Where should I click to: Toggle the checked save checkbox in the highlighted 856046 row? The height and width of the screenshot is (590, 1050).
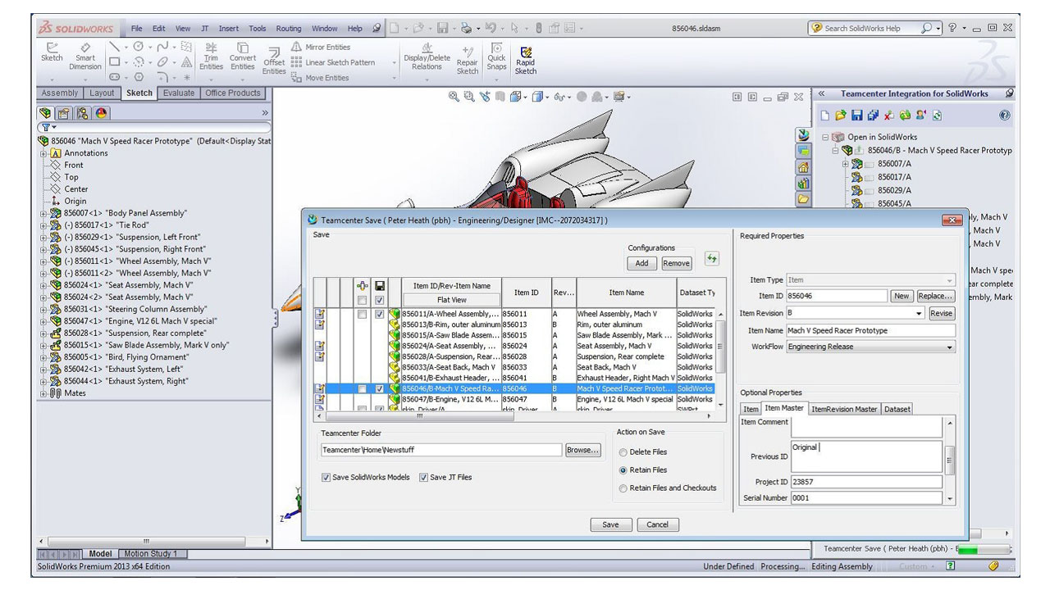pyautogui.click(x=379, y=388)
